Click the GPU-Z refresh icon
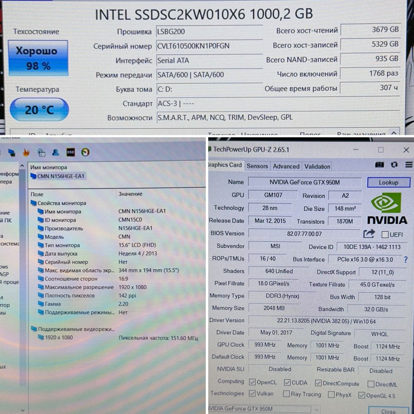The image size is (414, 414). pos(394,165)
